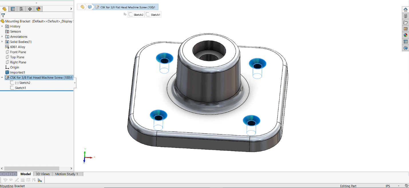Viewport: 409px width, 188px height.
Task: Click the feature tree filter funnel icon
Action: pyautogui.click(x=3, y=15)
